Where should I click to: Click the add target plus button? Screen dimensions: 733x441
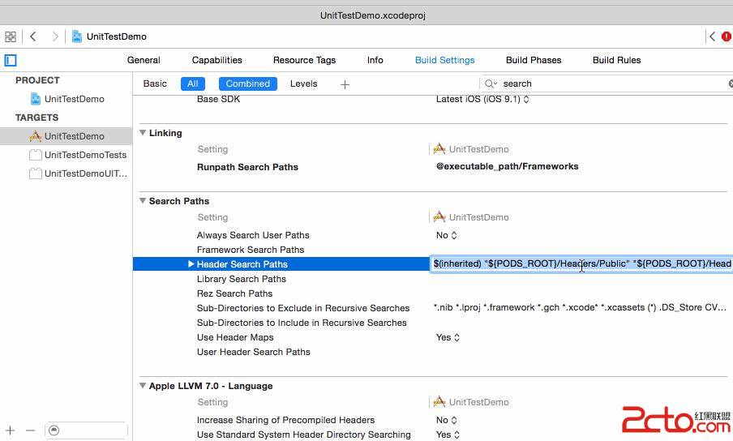coord(11,430)
